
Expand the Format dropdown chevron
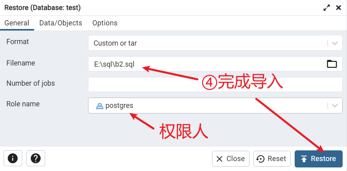pos(335,43)
